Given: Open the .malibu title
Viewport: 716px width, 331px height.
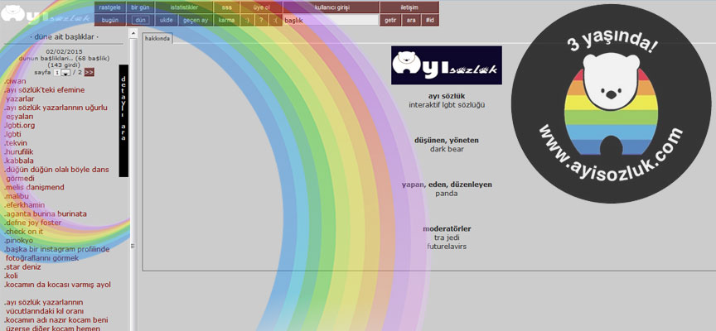Looking at the screenshot, I should 17,196.
